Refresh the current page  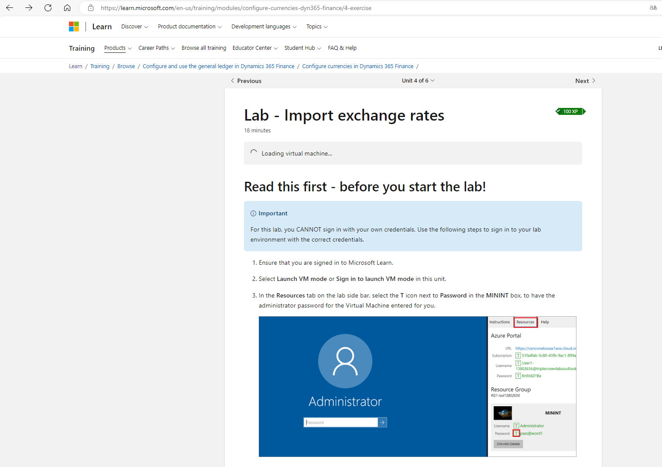click(x=48, y=7)
